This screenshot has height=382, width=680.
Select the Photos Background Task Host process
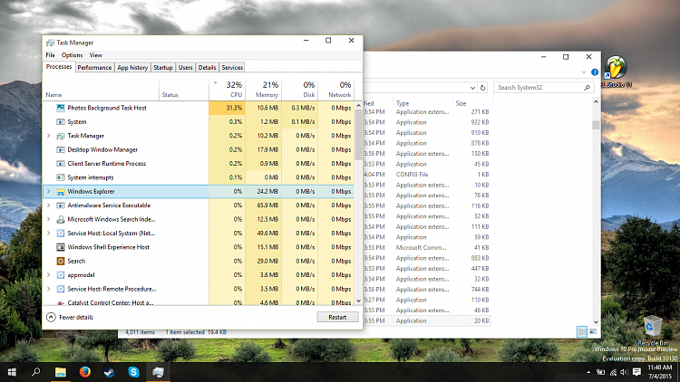point(107,108)
